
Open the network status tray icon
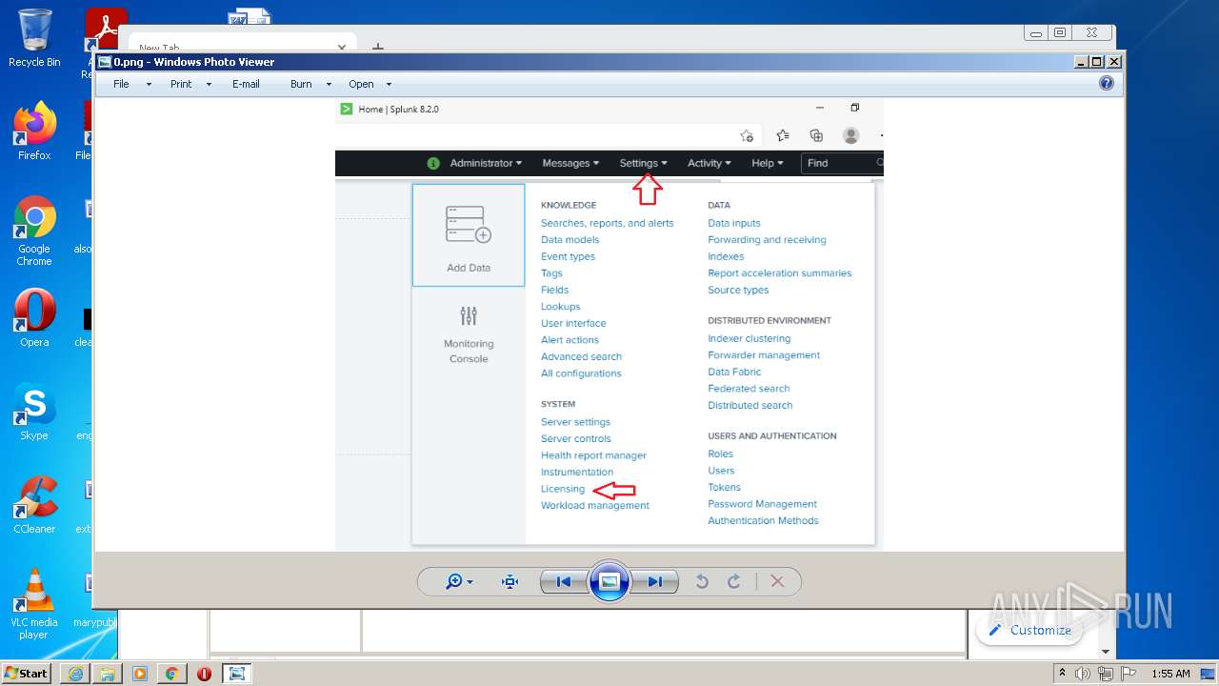tap(1105, 674)
